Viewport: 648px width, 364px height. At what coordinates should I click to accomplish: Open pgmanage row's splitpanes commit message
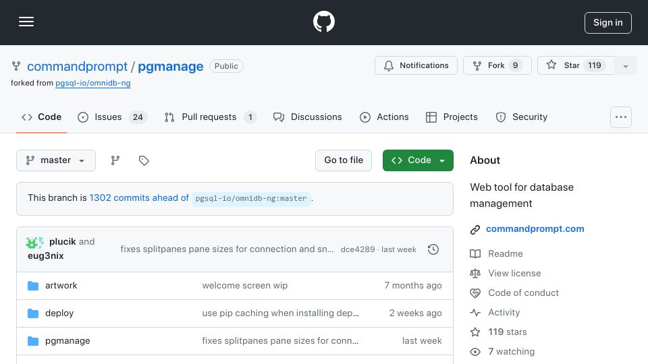tap(279, 341)
